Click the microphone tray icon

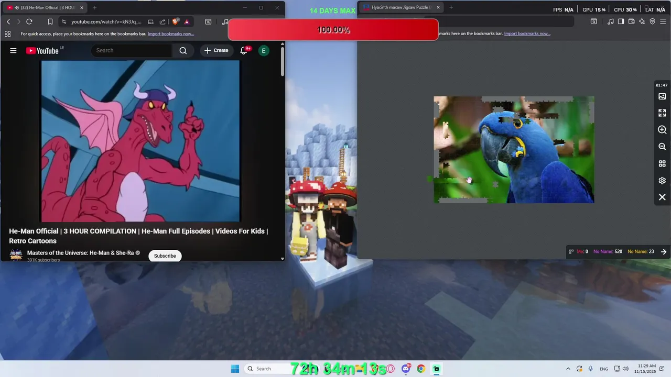tap(591, 369)
